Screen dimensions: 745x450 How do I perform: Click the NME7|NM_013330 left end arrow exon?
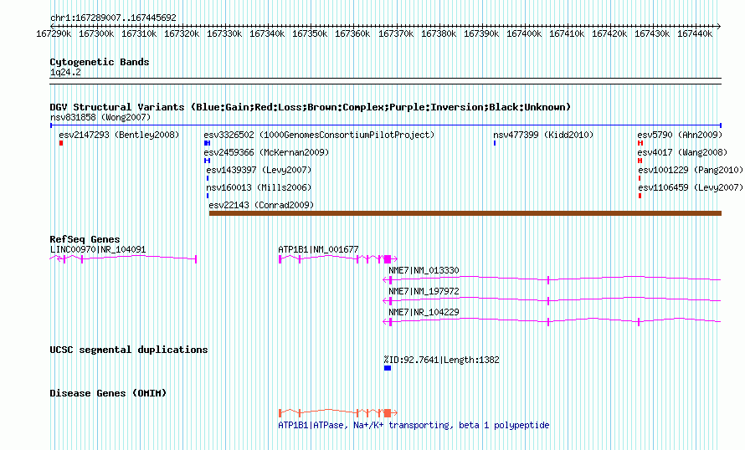pyautogui.click(x=388, y=280)
